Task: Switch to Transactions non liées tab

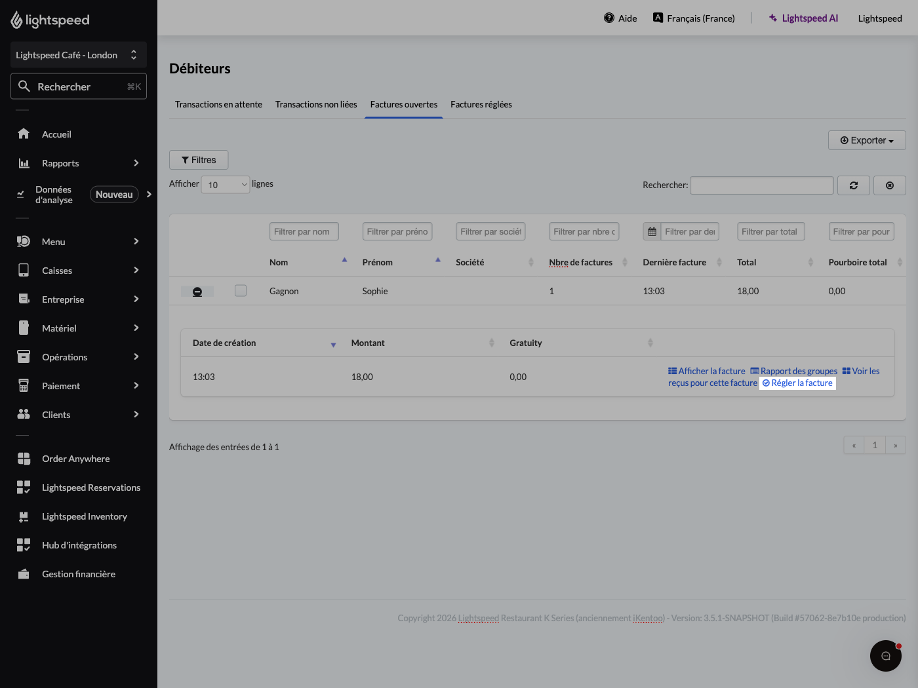Action: coord(316,104)
